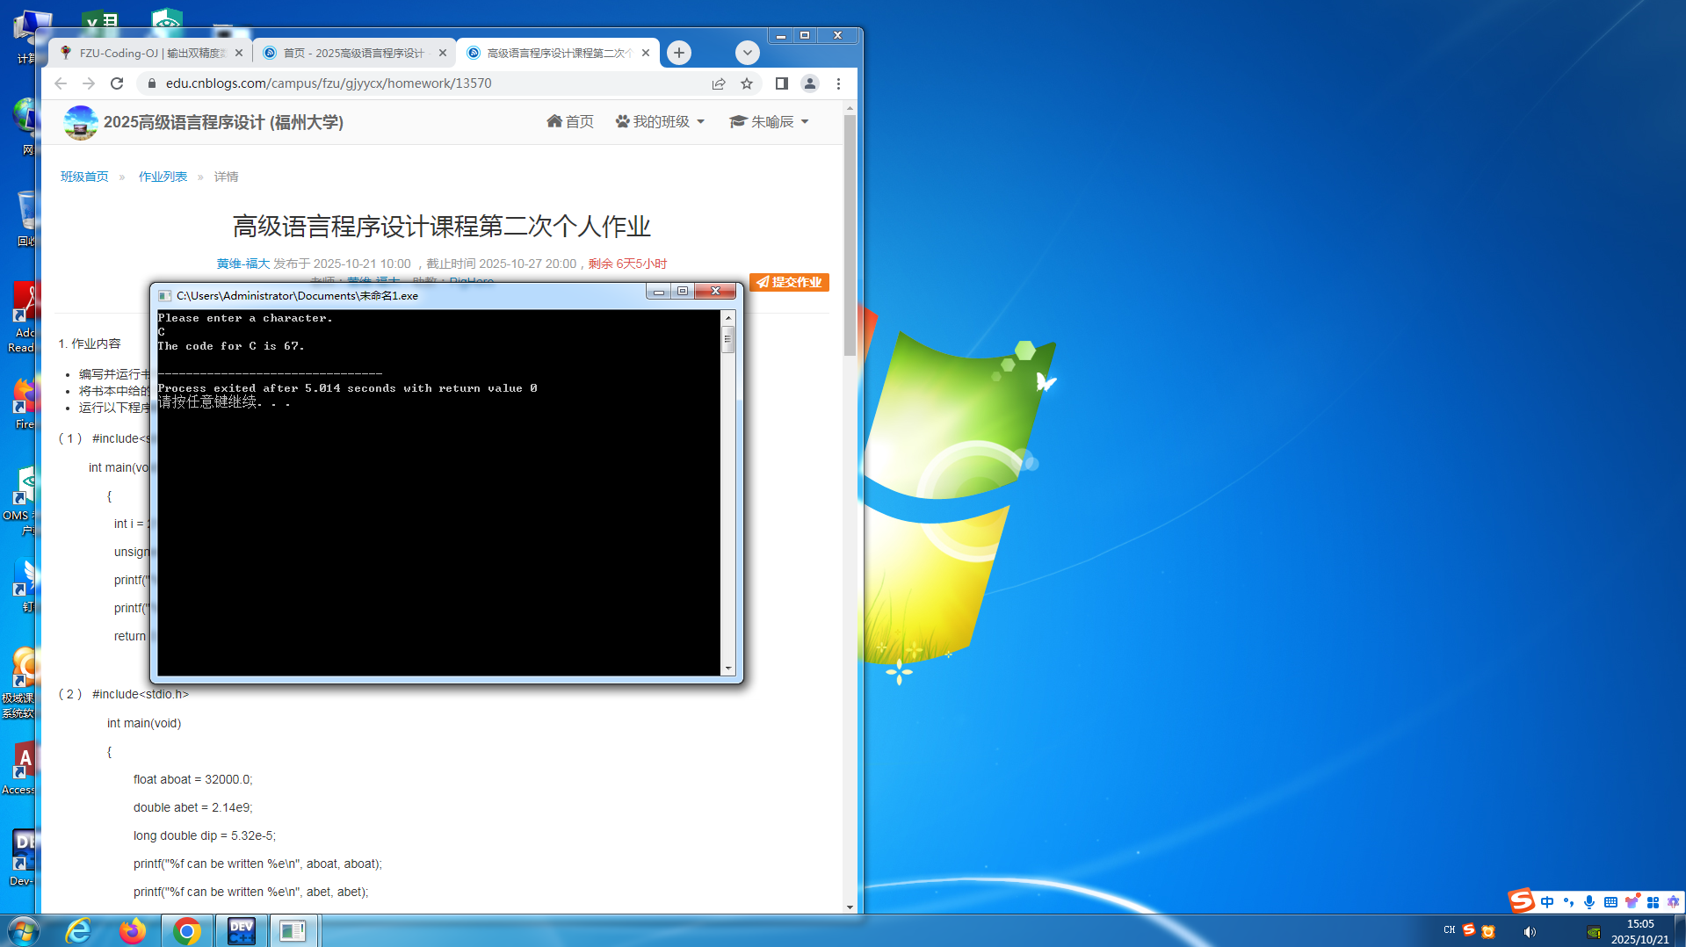The width and height of the screenshot is (1686, 947).
Task: Launch Firefox from the taskbar
Action: tap(133, 930)
